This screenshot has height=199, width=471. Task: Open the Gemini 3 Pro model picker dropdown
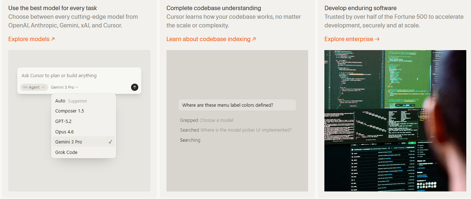(64, 87)
